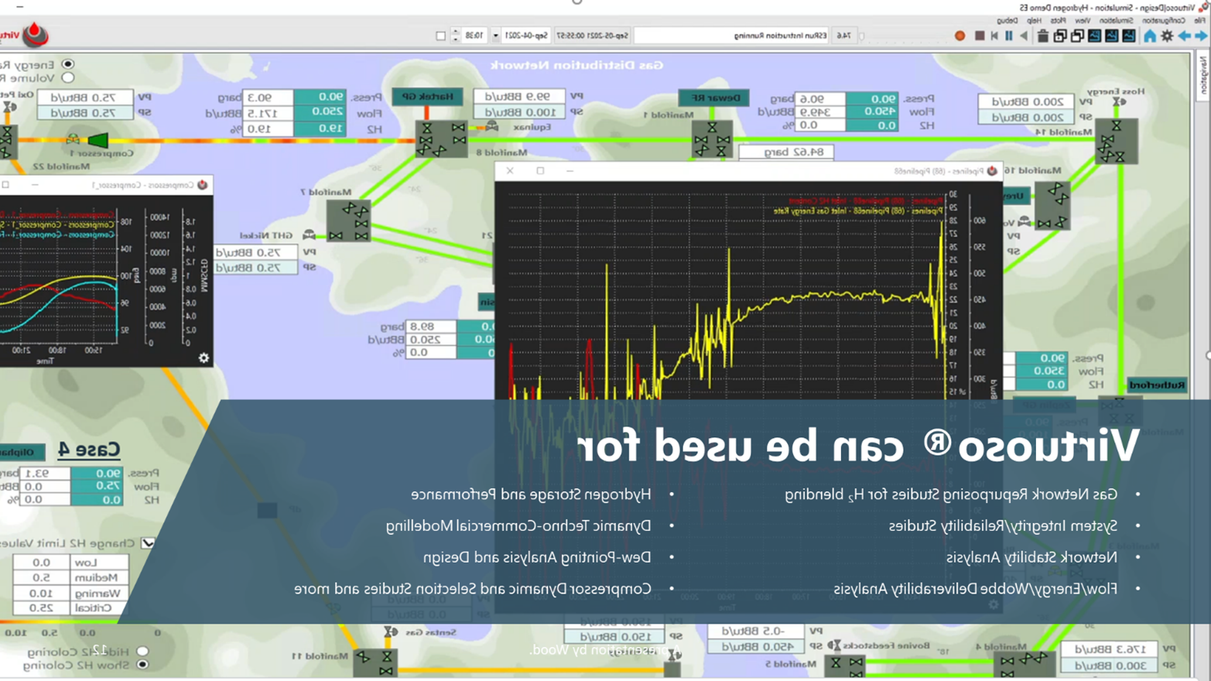This screenshot has height=681, width=1211.
Task: Click the GHT Nickel controller icon
Action: click(x=309, y=234)
